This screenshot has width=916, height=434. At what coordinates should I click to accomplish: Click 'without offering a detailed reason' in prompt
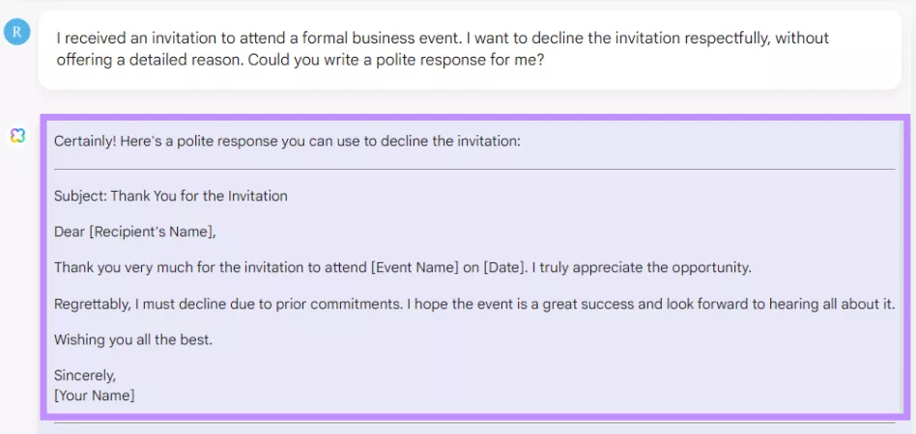[x=443, y=49]
